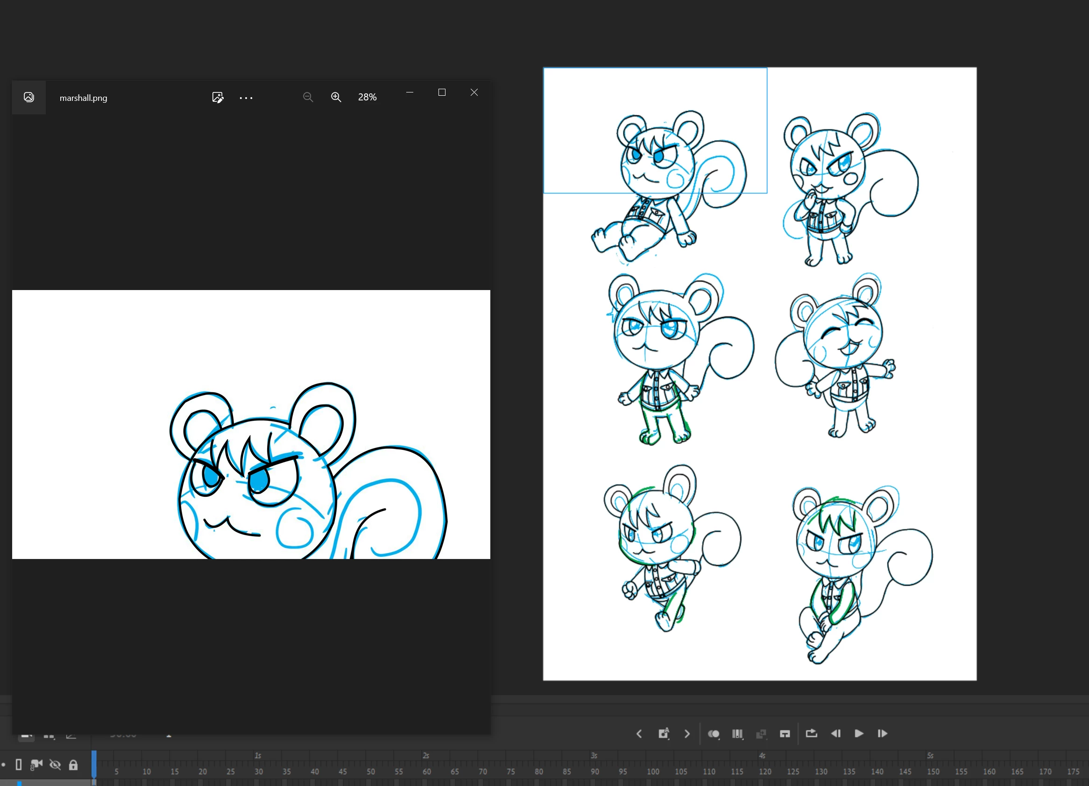1089x786 pixels.
Task: Toggle hide-all-layers eye icon
Action: [55, 765]
